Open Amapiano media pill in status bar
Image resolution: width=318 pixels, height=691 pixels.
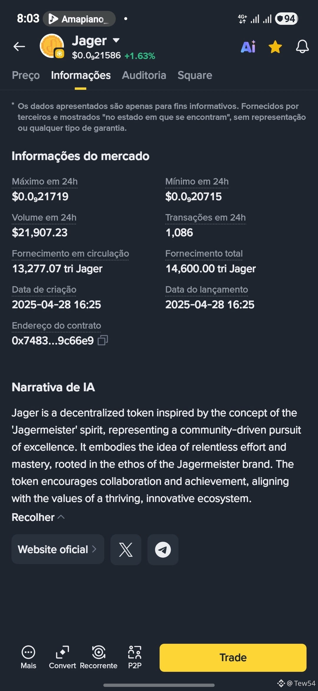79,19
